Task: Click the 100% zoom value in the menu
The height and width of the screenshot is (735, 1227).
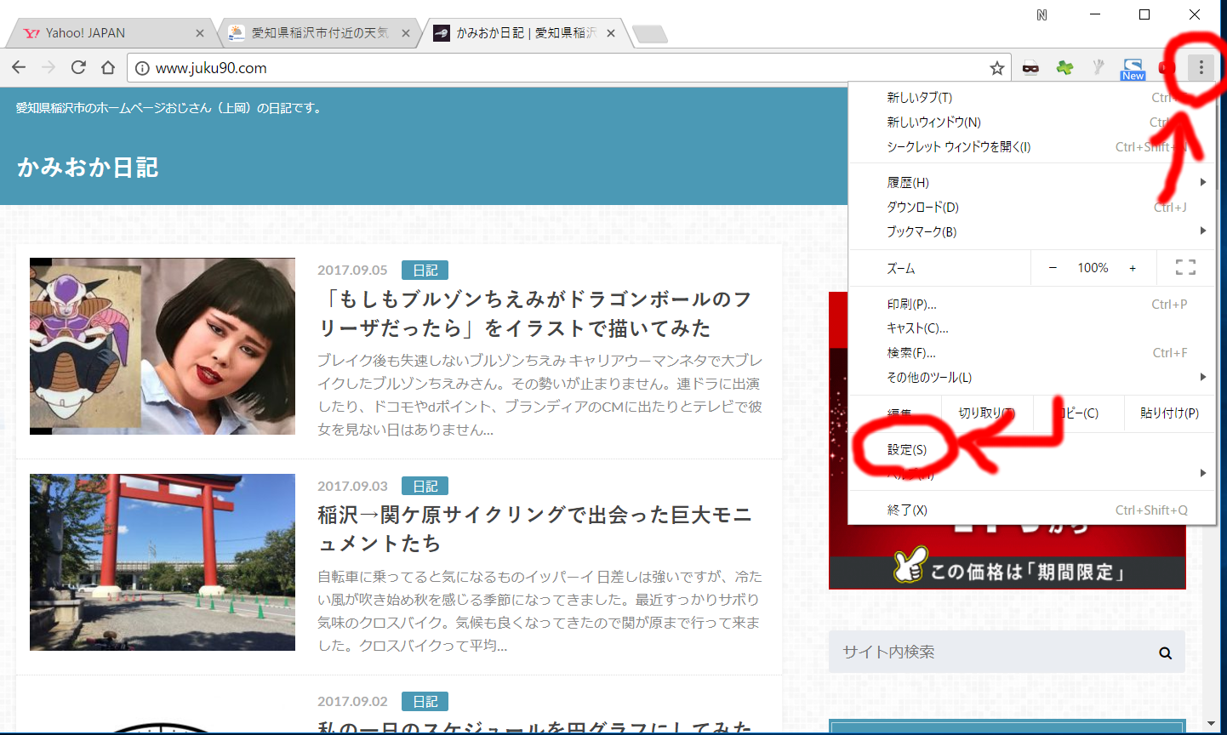Action: point(1093,268)
